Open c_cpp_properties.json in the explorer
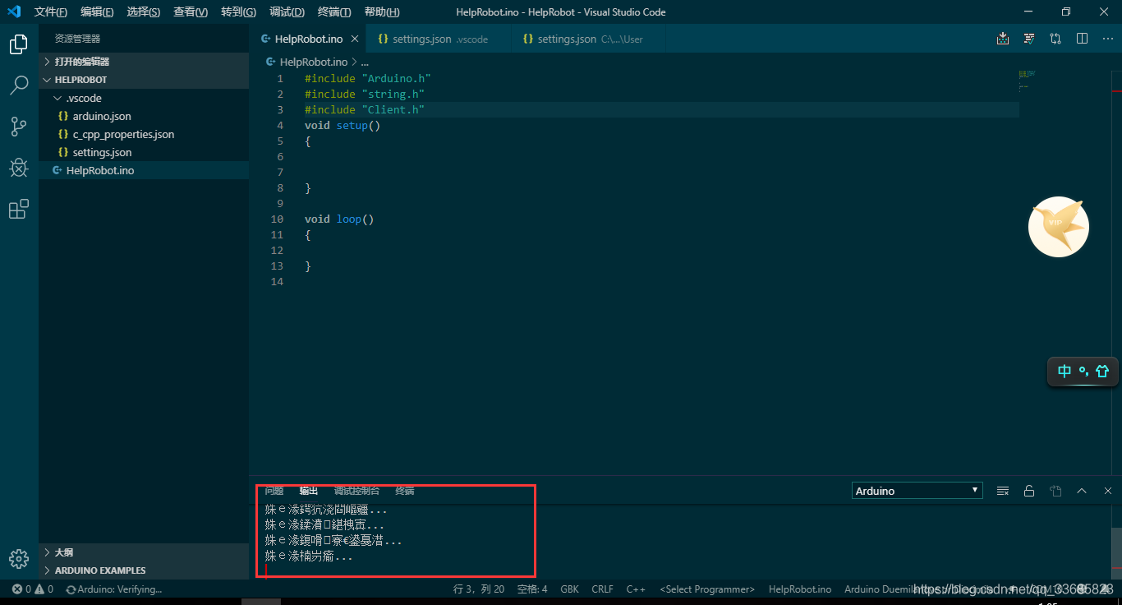1122x605 pixels. coord(144,134)
